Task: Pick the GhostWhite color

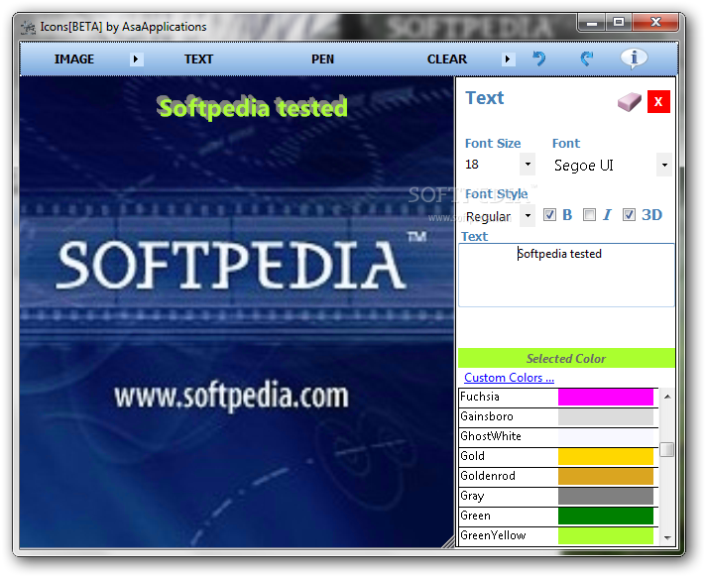Action: pos(558,436)
